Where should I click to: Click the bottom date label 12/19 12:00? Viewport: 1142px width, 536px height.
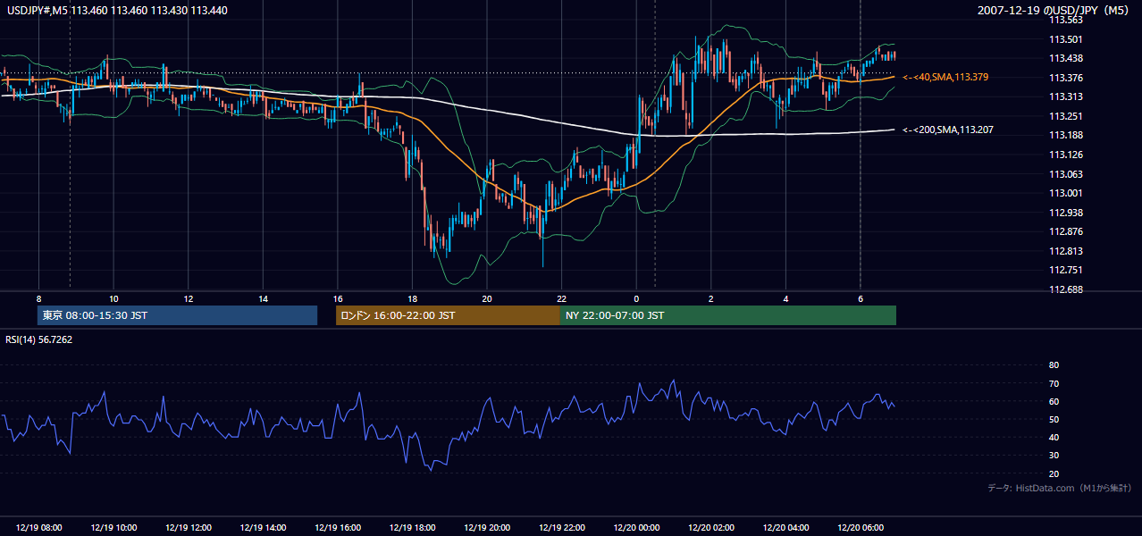(x=189, y=528)
